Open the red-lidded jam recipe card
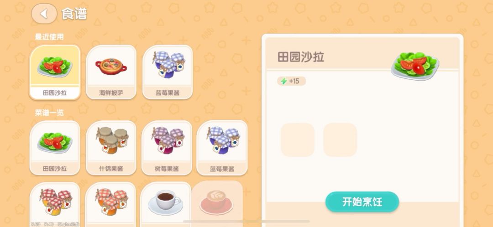The image size is (493, 227). 55,204
